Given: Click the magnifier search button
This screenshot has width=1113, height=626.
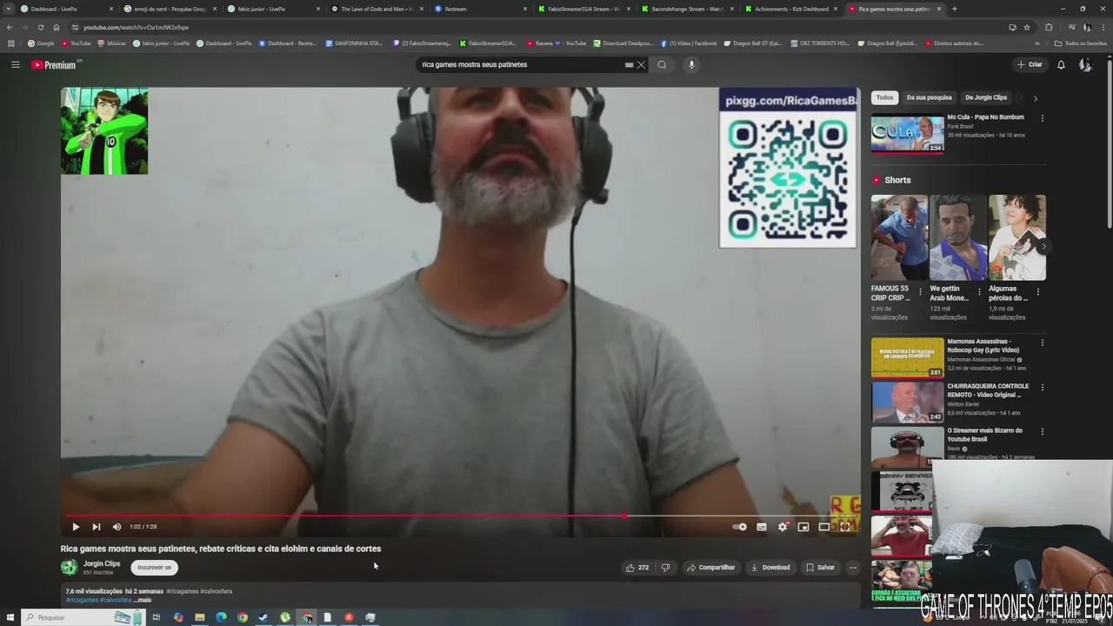Looking at the screenshot, I should click(662, 64).
